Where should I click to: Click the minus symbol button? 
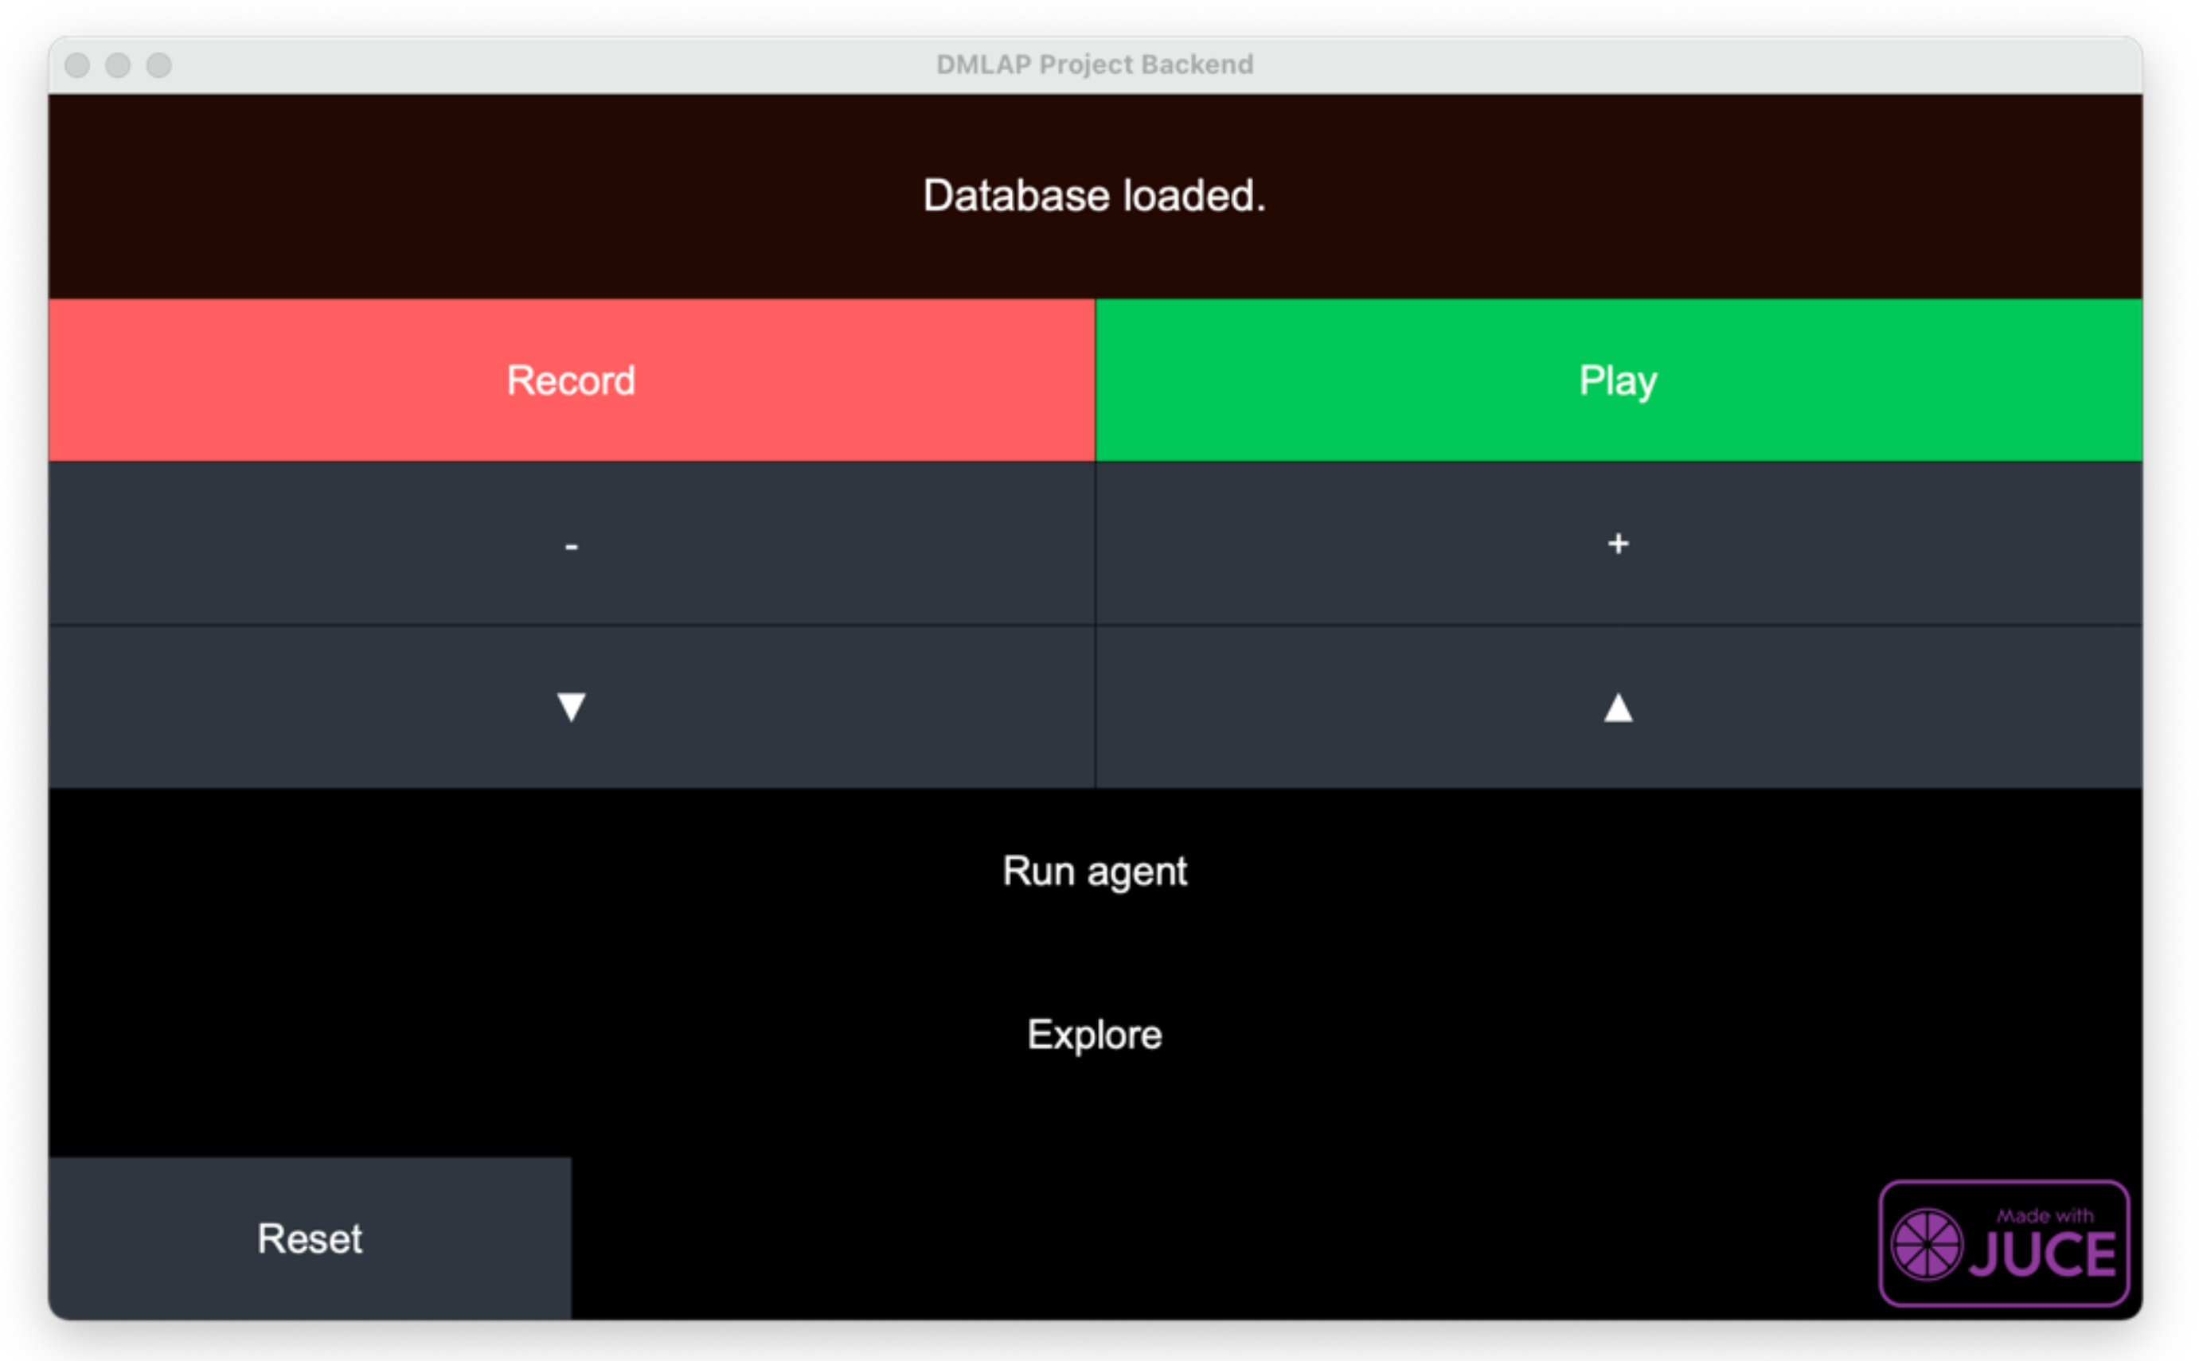pyautogui.click(x=571, y=544)
